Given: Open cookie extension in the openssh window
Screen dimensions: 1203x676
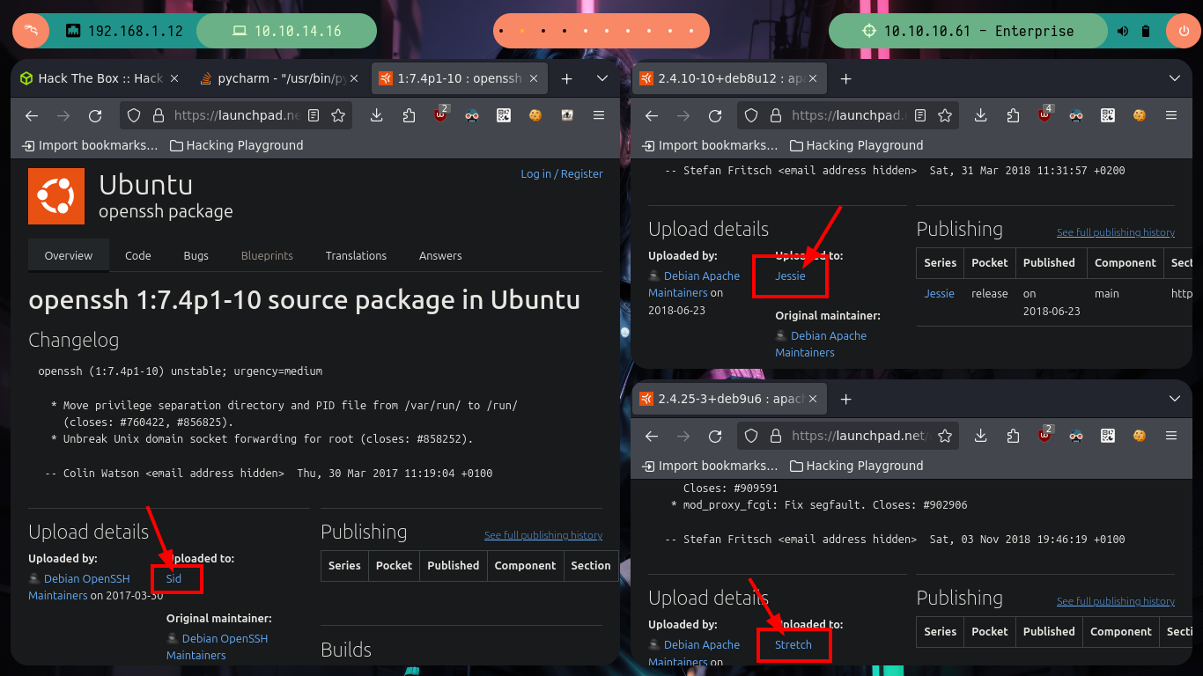Looking at the screenshot, I should pyautogui.click(x=535, y=115).
